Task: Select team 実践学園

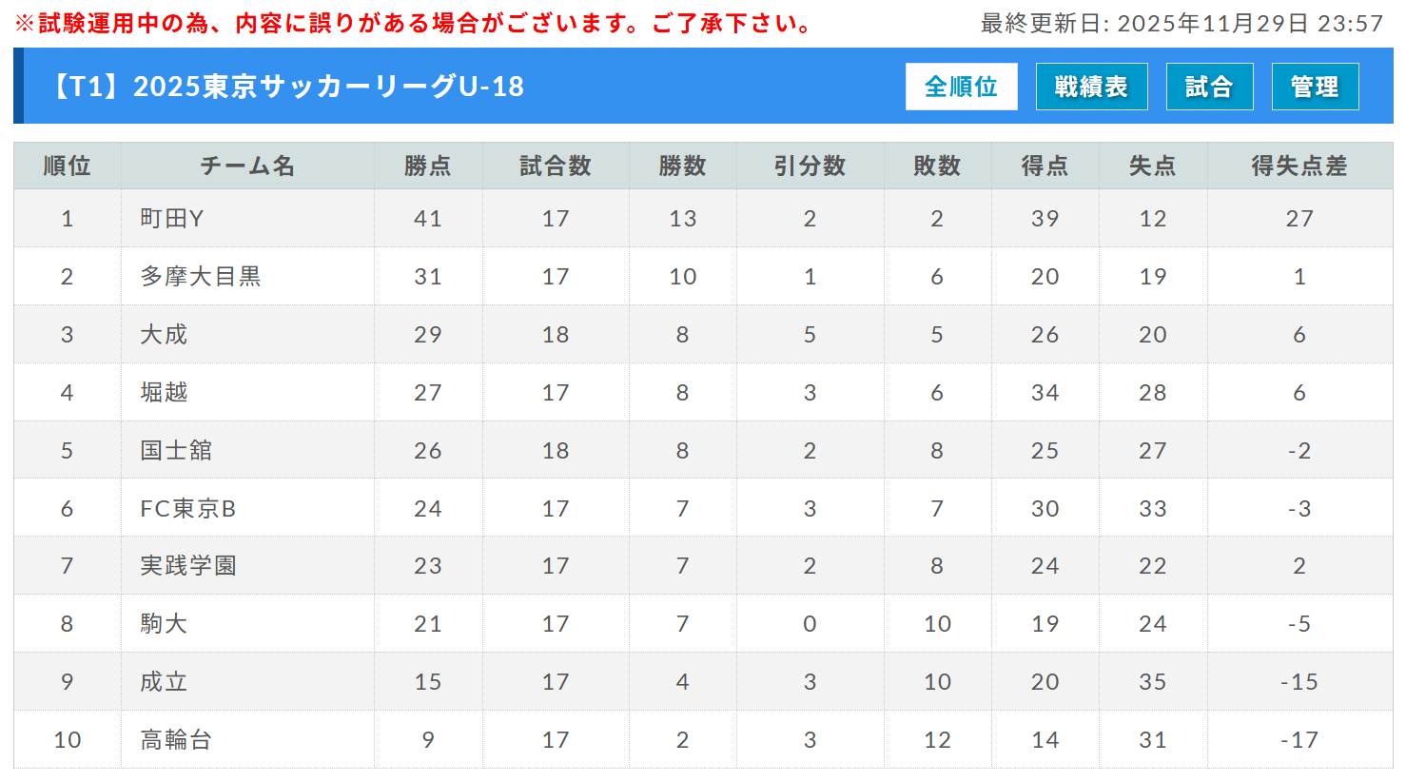Action: click(x=188, y=566)
